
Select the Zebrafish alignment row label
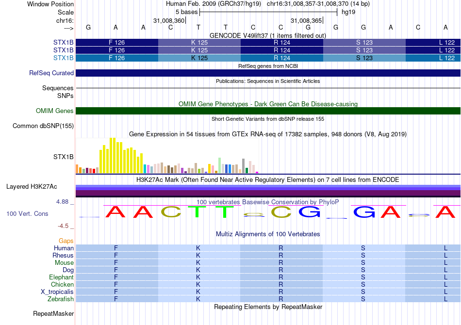click(x=61, y=299)
